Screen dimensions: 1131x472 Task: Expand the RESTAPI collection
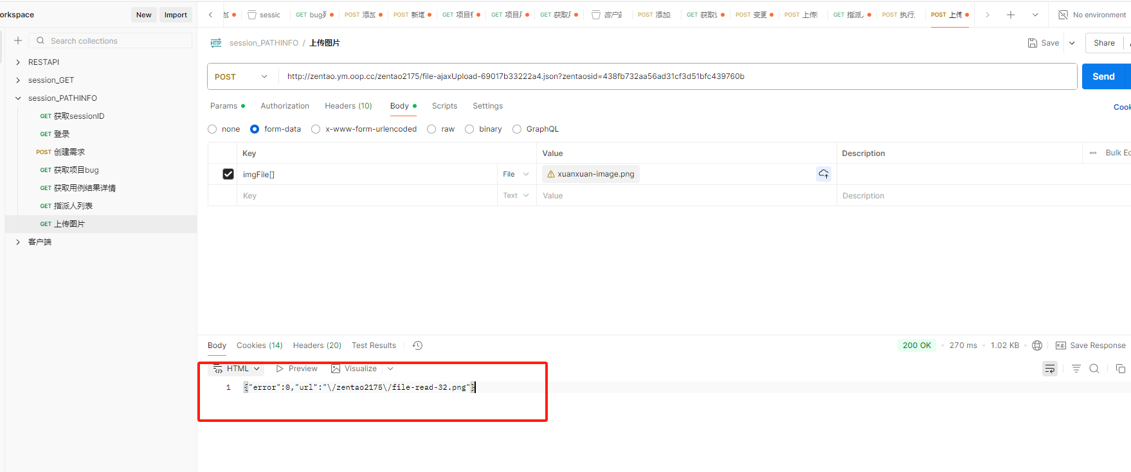pyautogui.click(x=18, y=62)
